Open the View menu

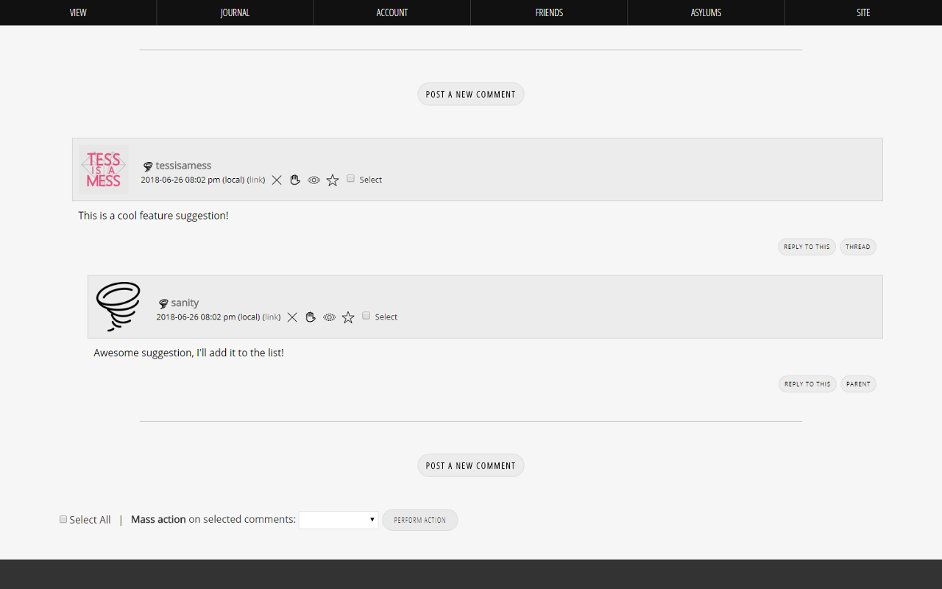(x=78, y=13)
